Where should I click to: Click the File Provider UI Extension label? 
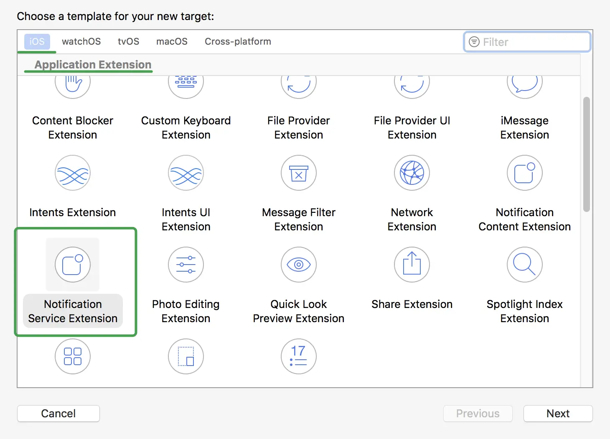(412, 128)
